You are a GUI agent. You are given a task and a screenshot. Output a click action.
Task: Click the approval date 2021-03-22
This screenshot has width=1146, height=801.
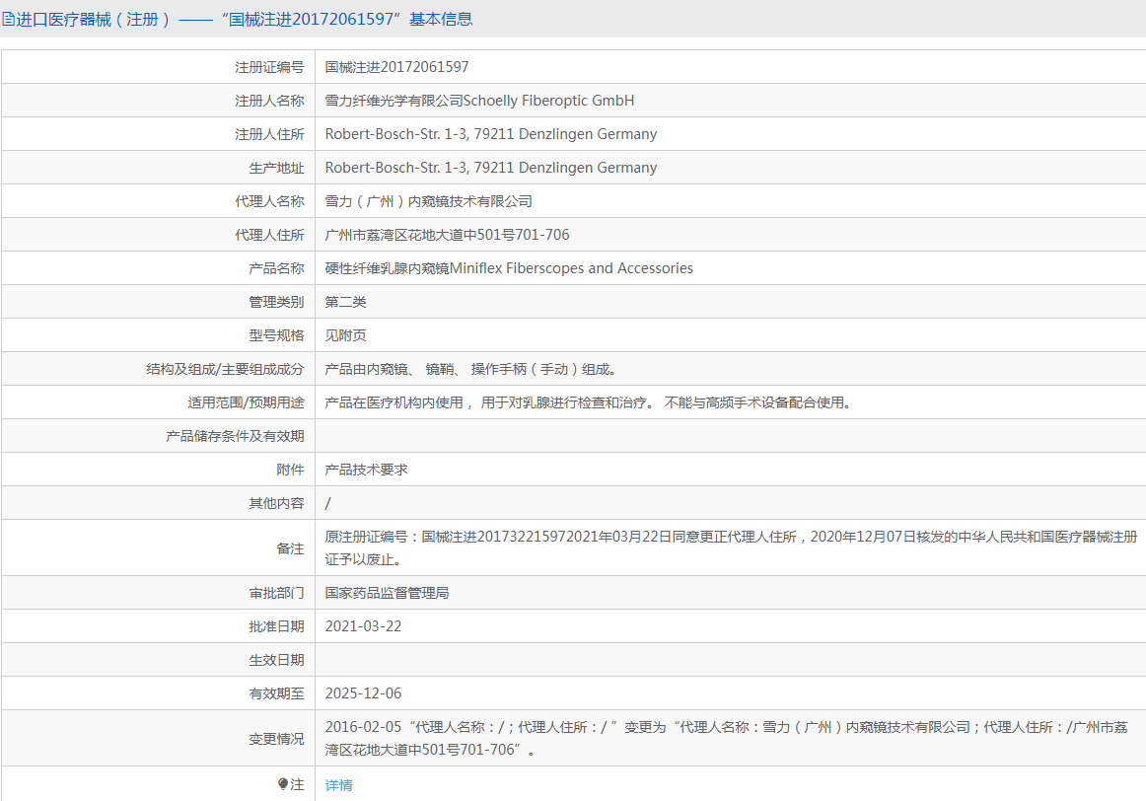[x=363, y=627]
